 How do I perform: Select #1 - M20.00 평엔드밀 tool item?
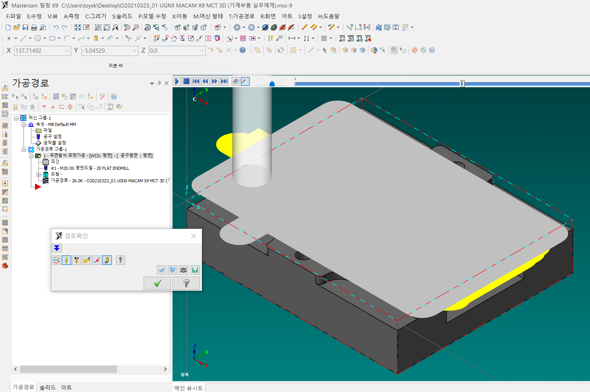[x=90, y=168]
